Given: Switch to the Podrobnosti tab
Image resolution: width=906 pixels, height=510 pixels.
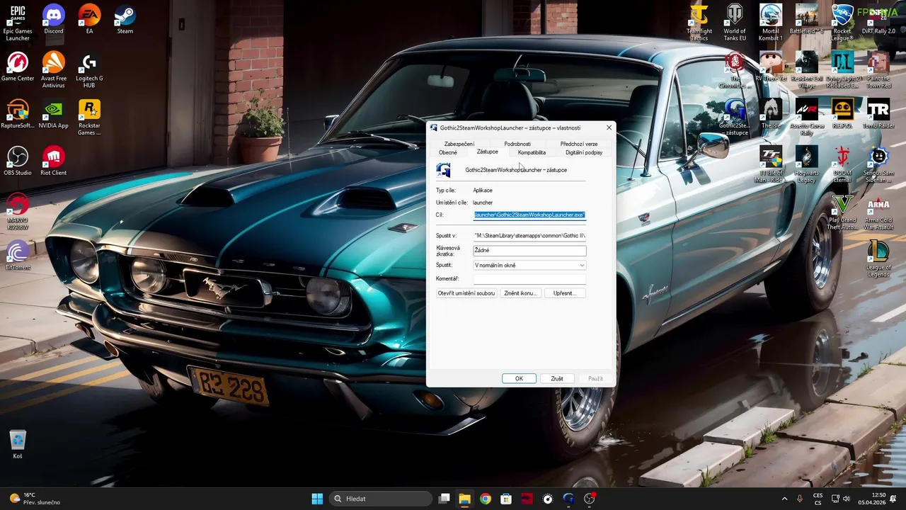Looking at the screenshot, I should click(x=517, y=144).
